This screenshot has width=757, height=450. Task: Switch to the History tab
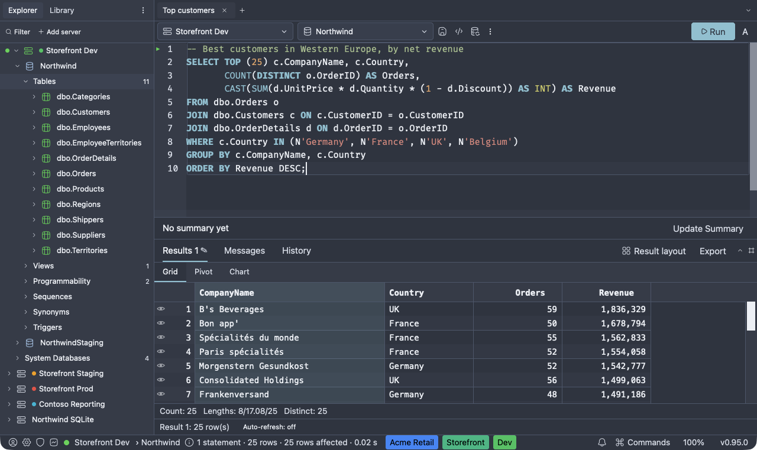296,251
